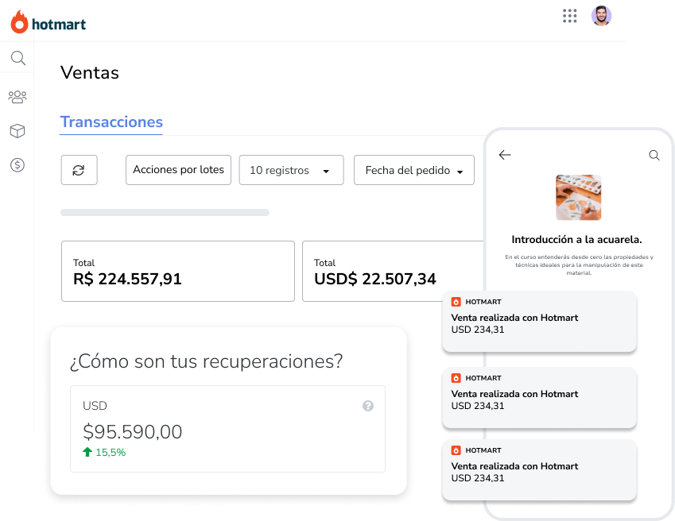Screen dimensions: 675x521
Task: Open the Ventas page heading
Action: coord(89,72)
